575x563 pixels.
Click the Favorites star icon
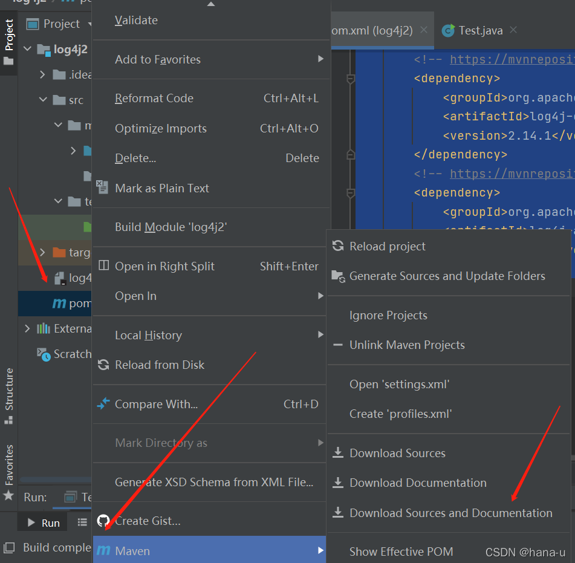click(x=8, y=496)
